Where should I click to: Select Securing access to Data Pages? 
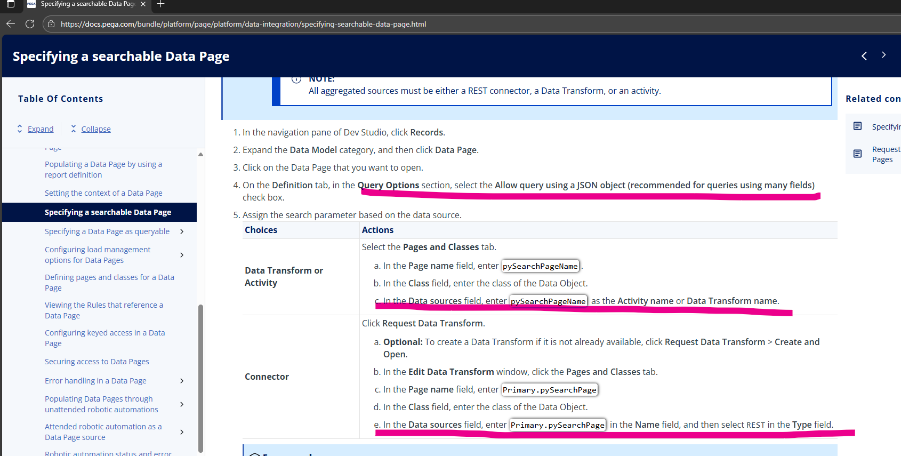97,362
